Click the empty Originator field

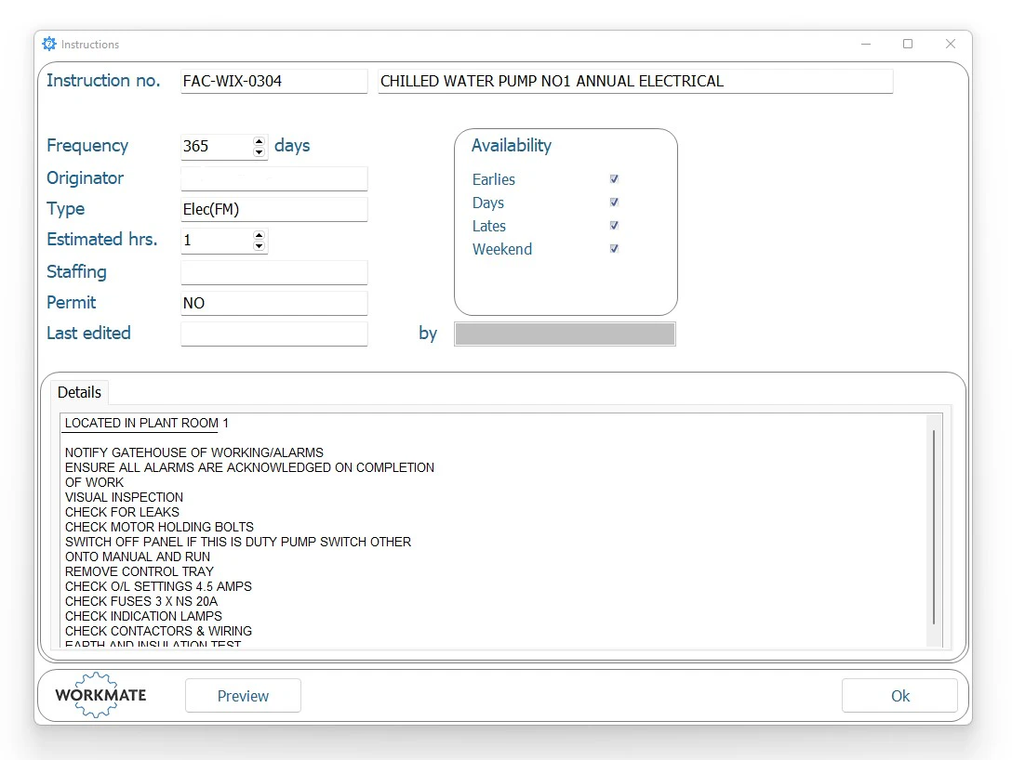[x=273, y=178]
